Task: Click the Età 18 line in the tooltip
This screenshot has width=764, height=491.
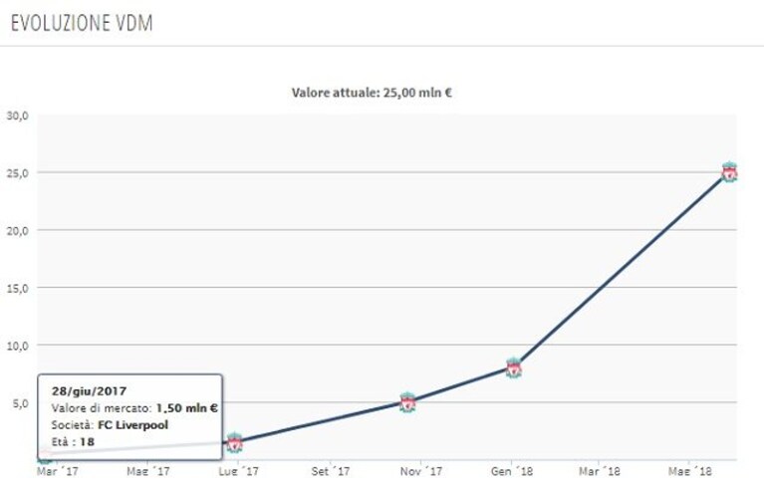Action: pyautogui.click(x=73, y=442)
